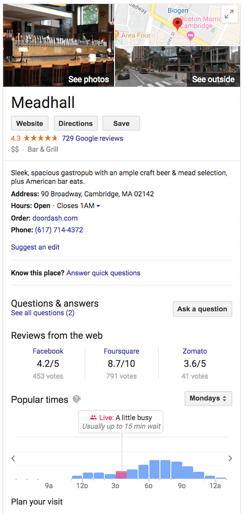Open 729 Google reviews link
This screenshot has height=514, width=244.
click(x=92, y=138)
